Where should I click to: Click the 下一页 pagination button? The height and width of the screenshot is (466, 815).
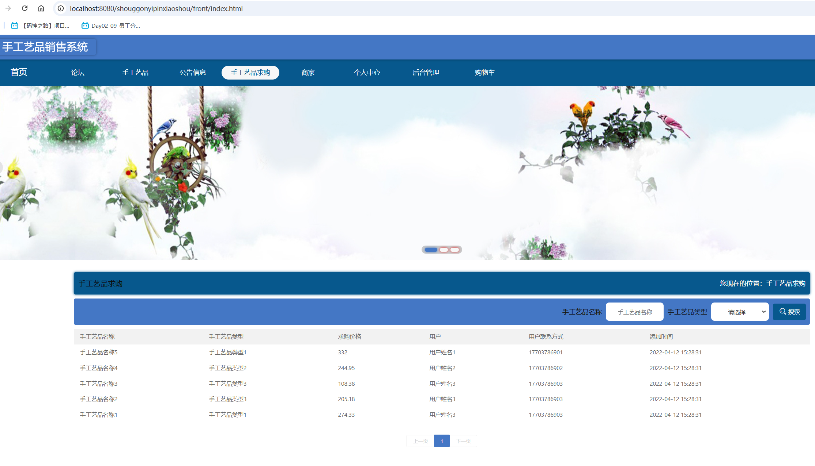tap(463, 441)
